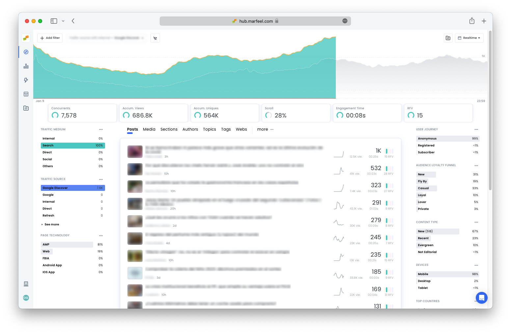Click the cursor icon next to the filter bar
The height and width of the screenshot is (333, 511).
coord(155,38)
